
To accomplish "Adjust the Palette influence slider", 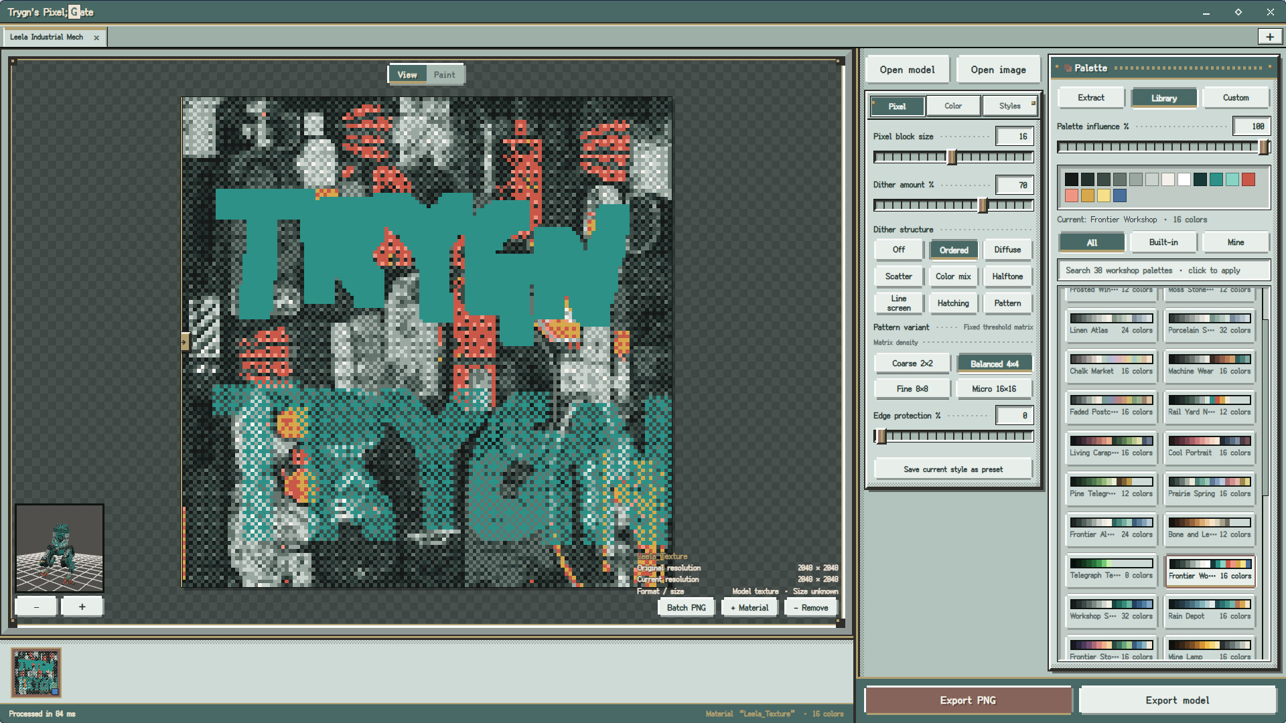I will [x=1163, y=147].
